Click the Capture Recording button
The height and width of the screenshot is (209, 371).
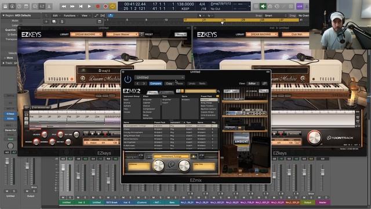tap(106, 6)
